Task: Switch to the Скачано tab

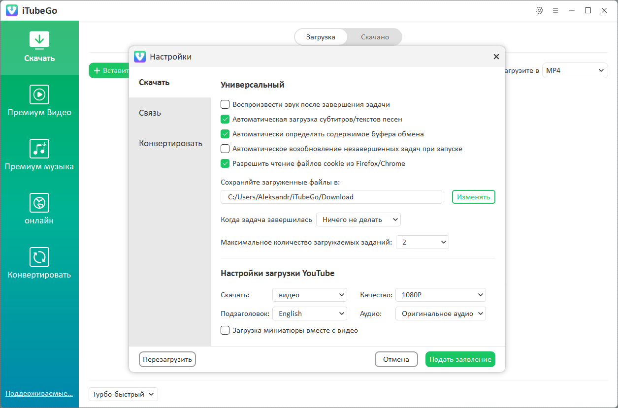Action: coord(375,37)
